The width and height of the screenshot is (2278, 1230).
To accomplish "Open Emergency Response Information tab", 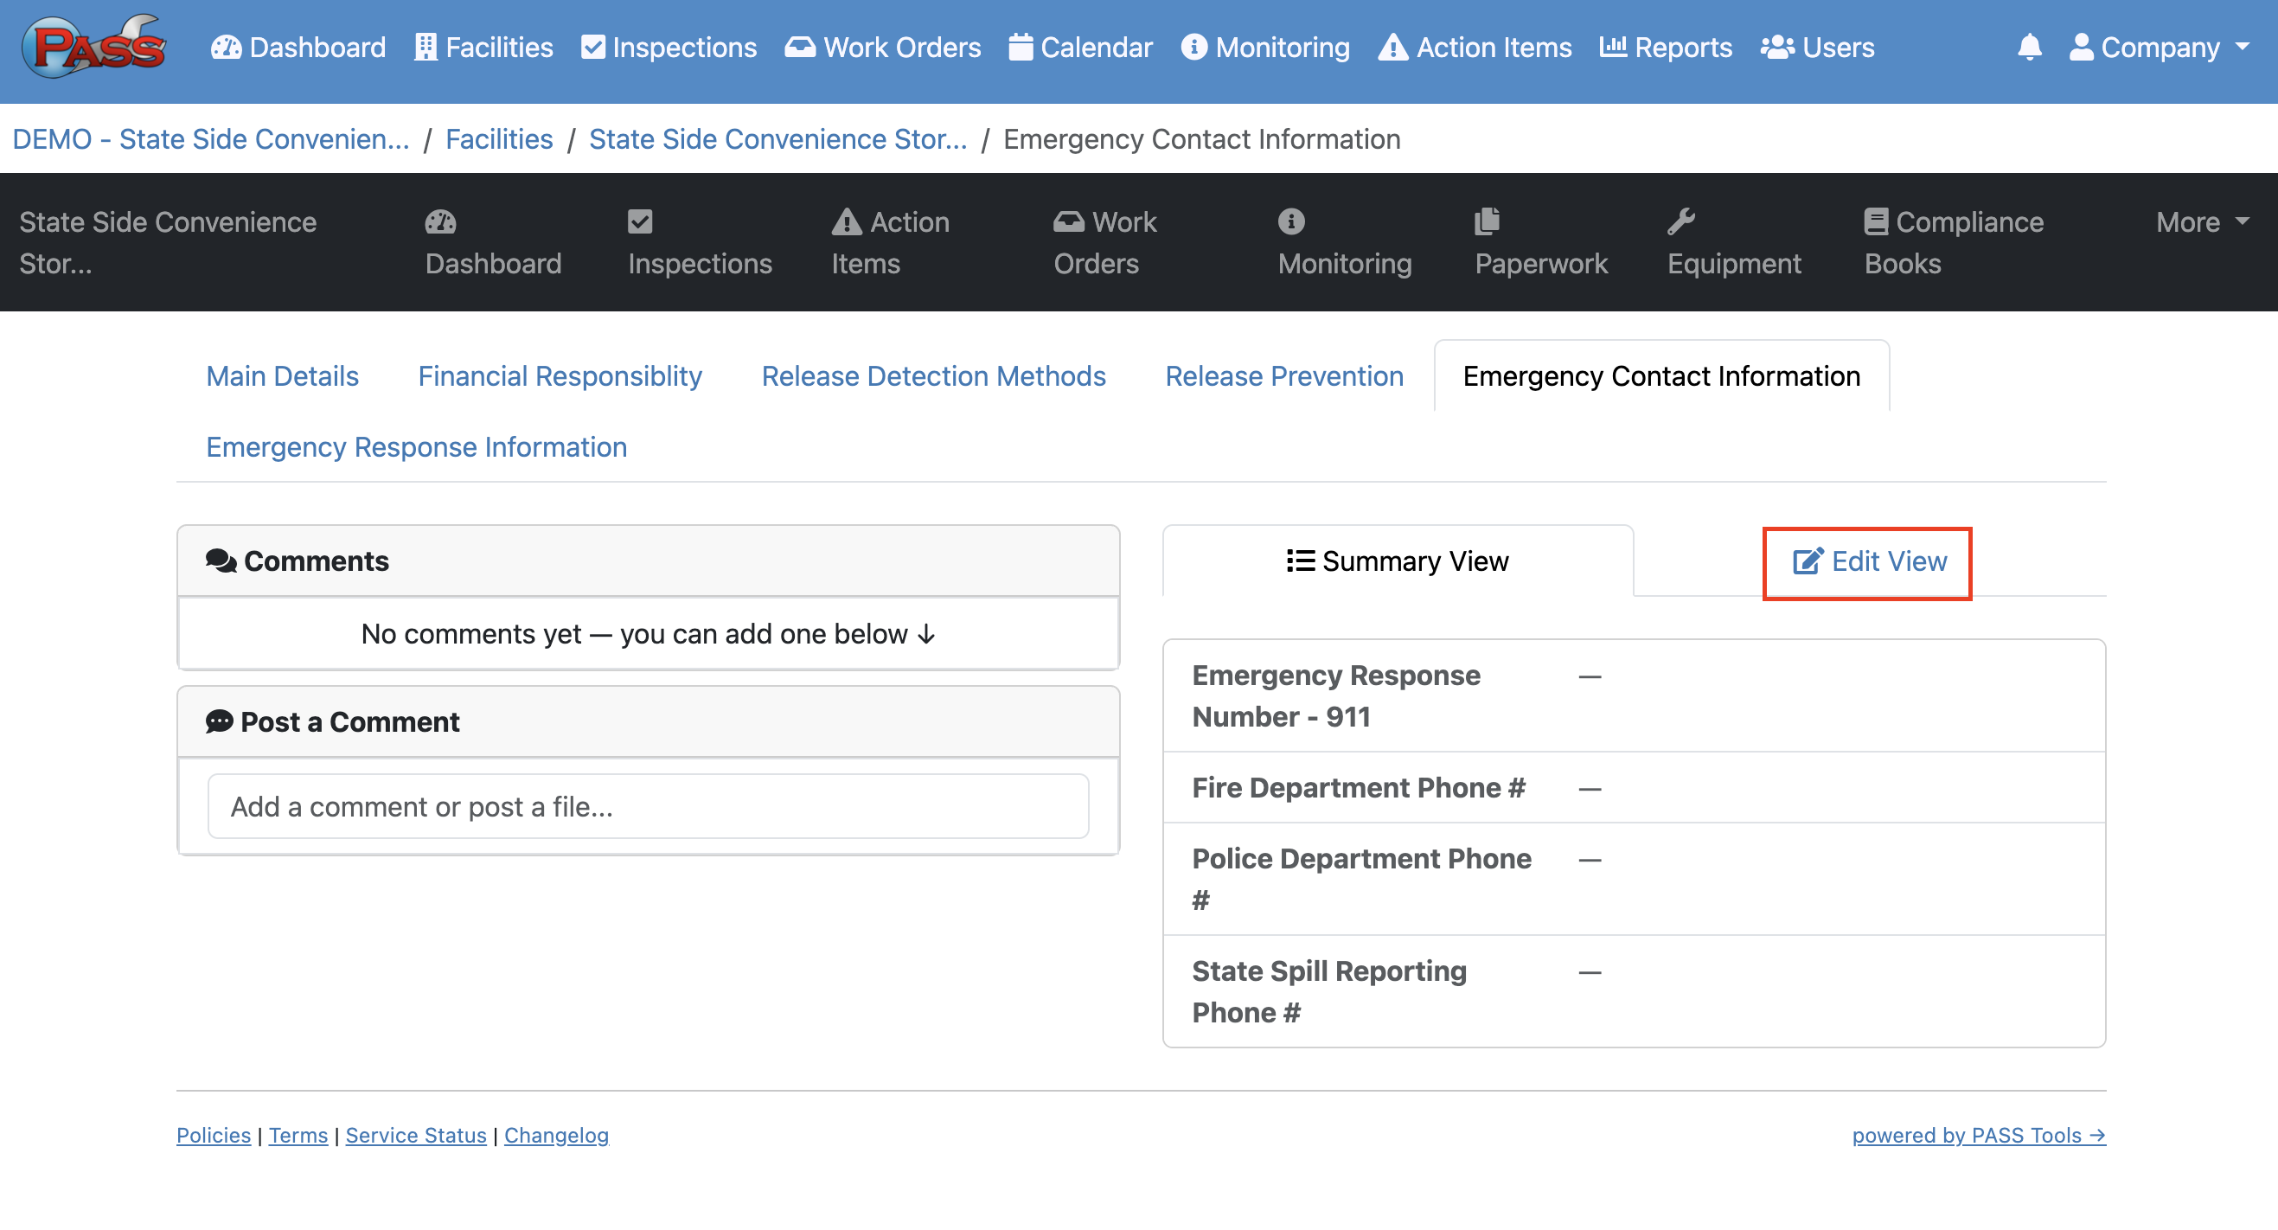I will 417,446.
